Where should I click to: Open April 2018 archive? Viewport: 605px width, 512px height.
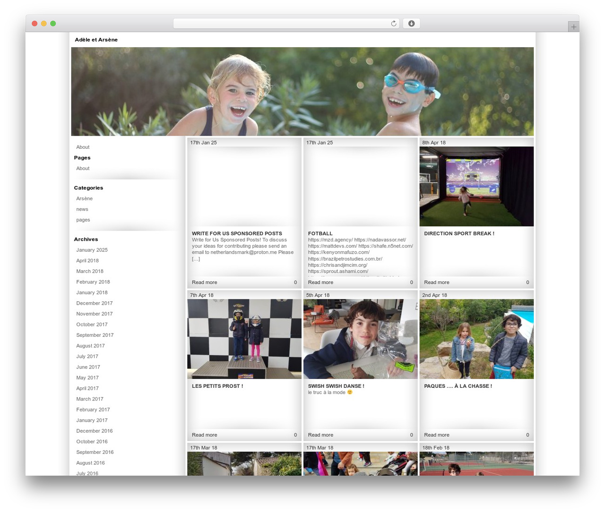[x=87, y=261]
